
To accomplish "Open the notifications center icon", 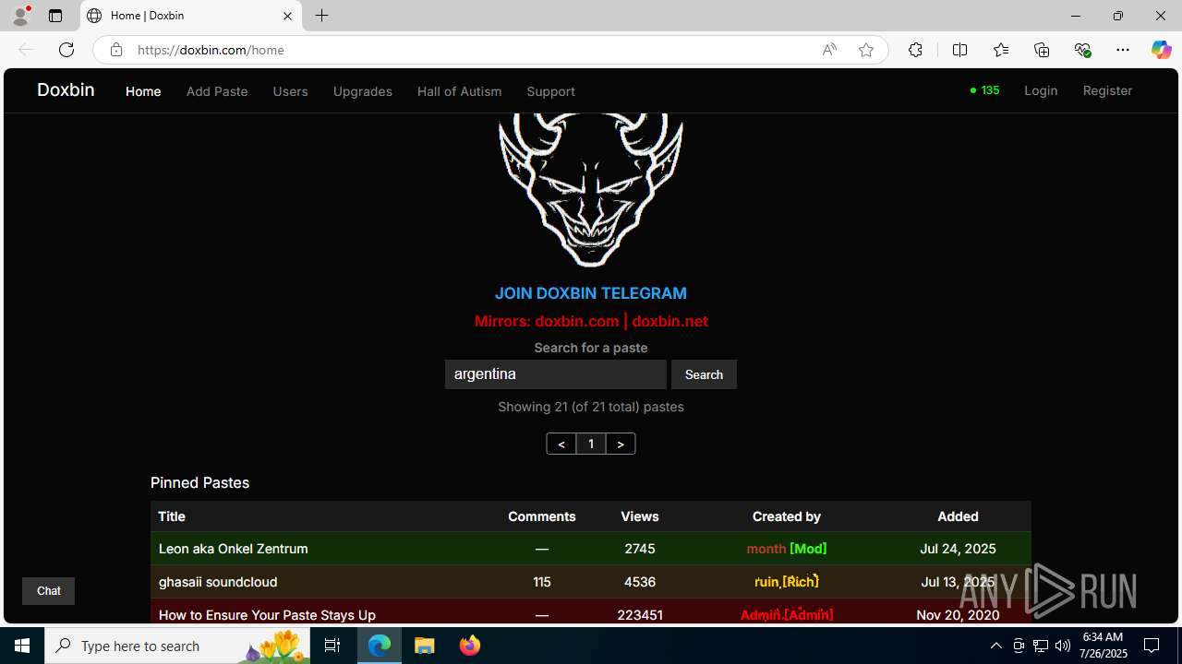I will coord(1152,646).
